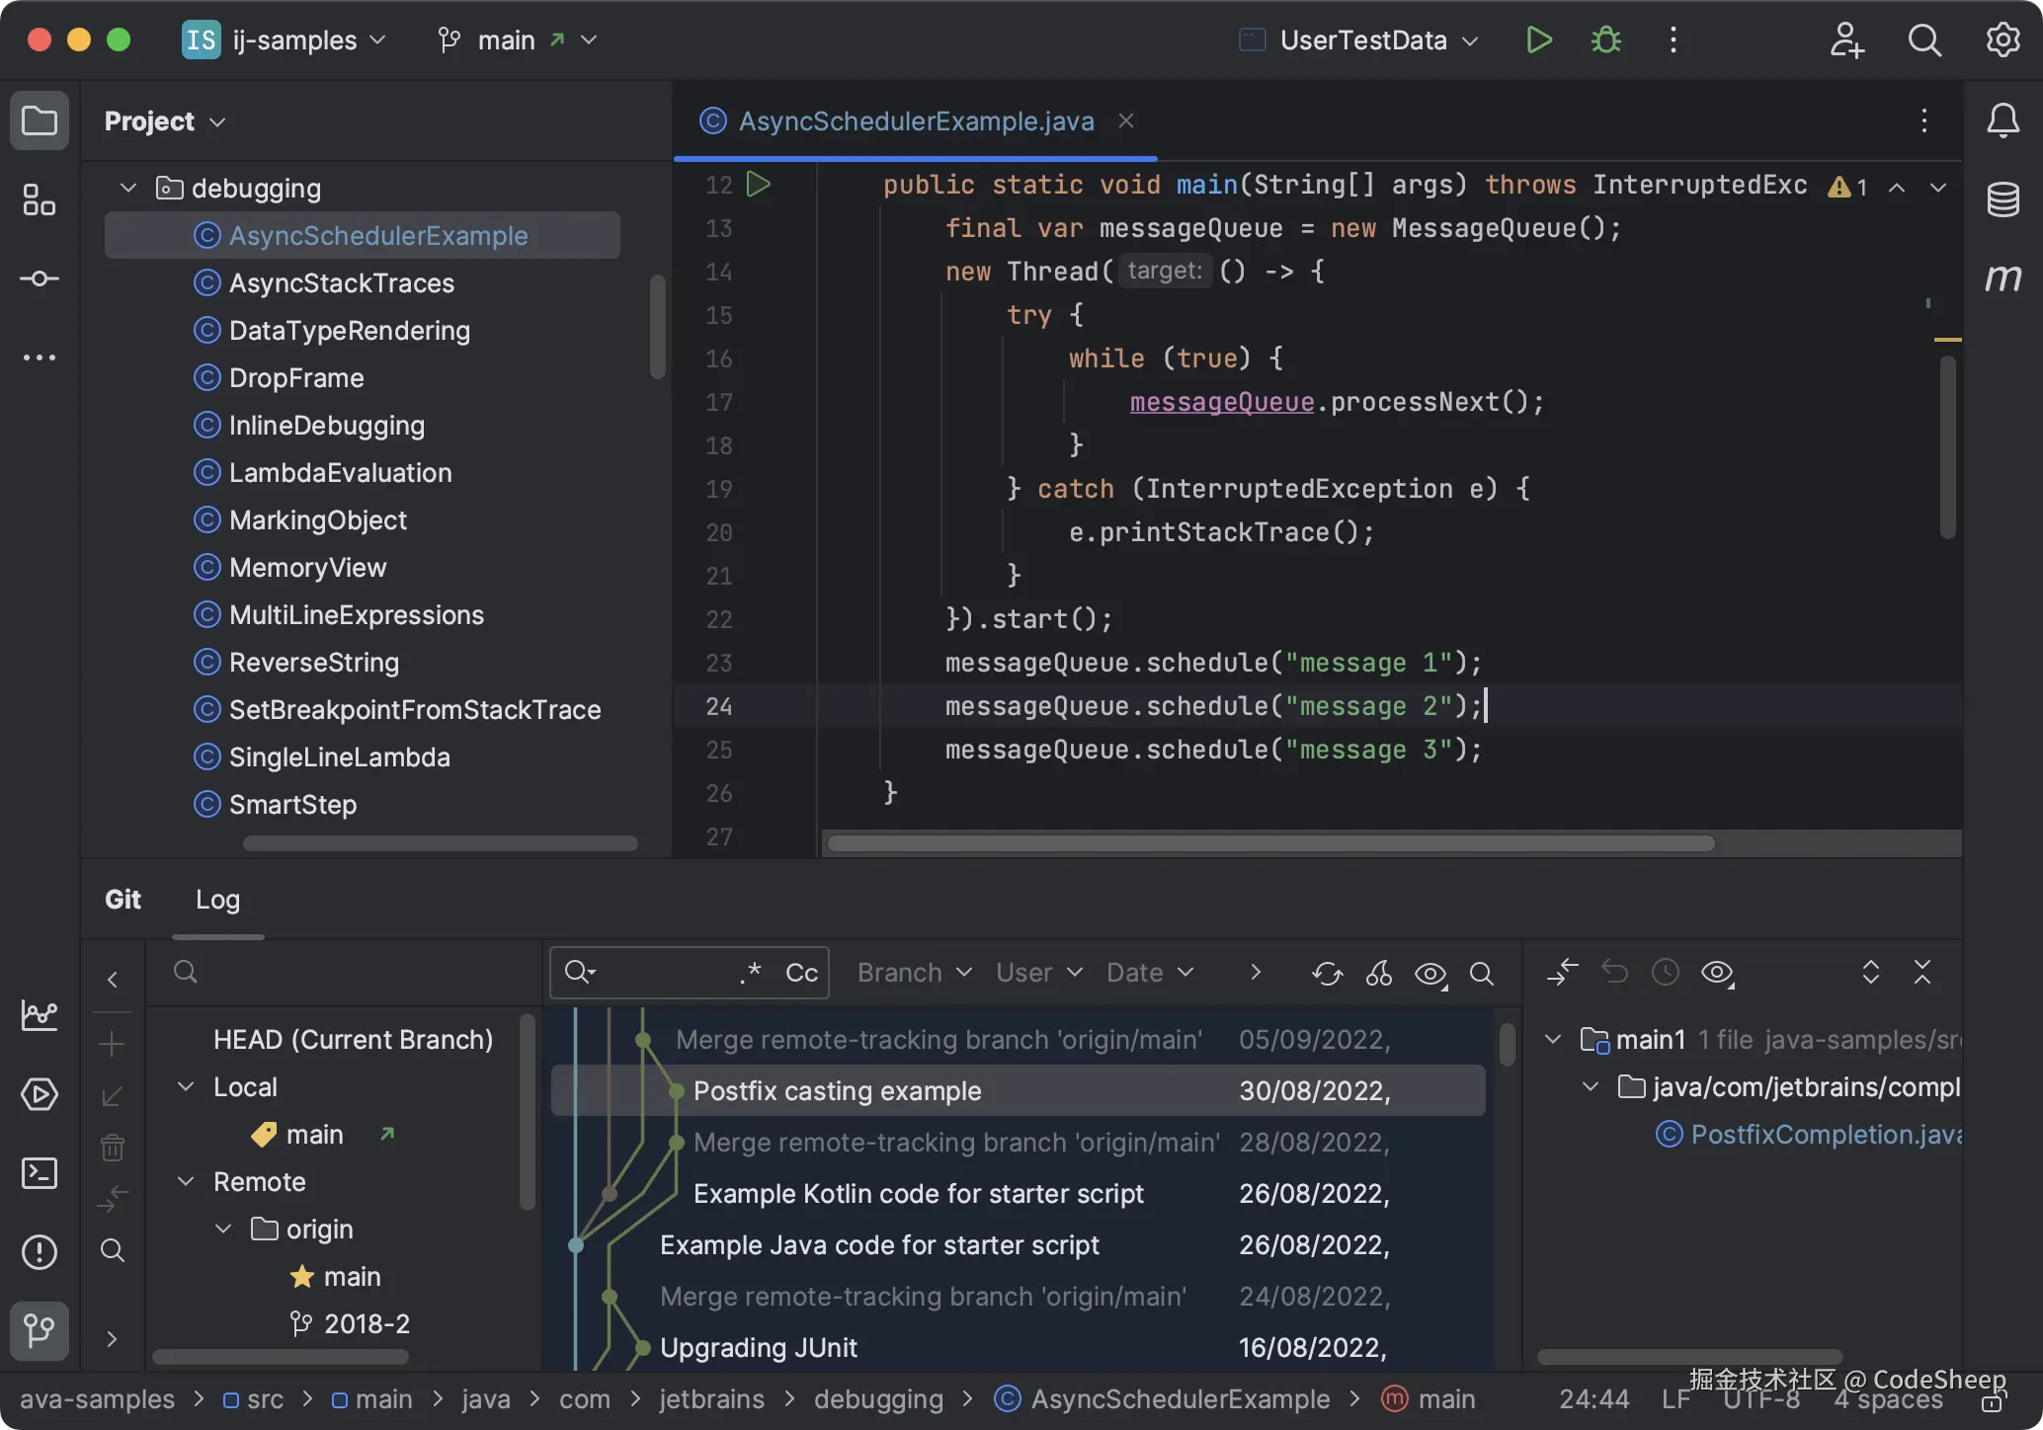Open the Maven tool window

click(x=2002, y=278)
